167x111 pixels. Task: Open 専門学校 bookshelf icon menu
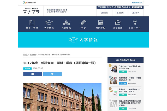click(100, 22)
